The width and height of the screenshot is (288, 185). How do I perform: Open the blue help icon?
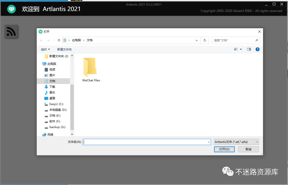click(258, 49)
